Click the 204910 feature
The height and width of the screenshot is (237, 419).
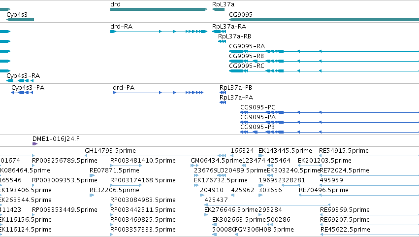202,195
